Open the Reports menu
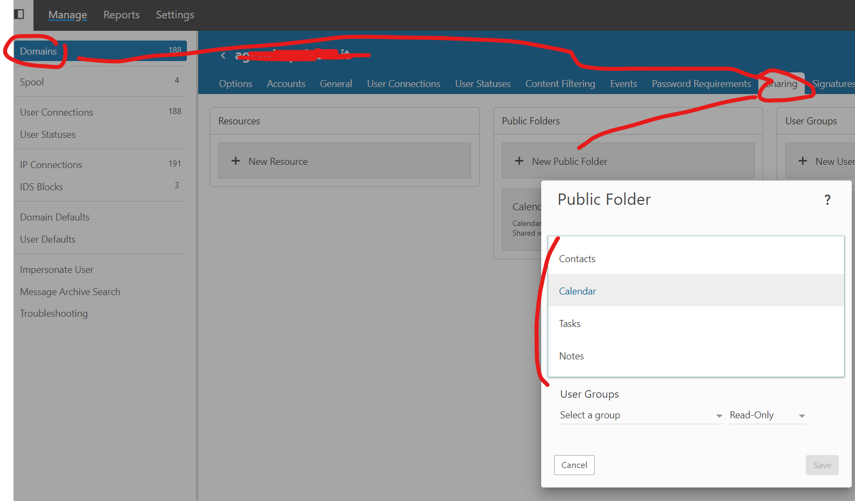Image resolution: width=855 pixels, height=501 pixels. tap(122, 15)
